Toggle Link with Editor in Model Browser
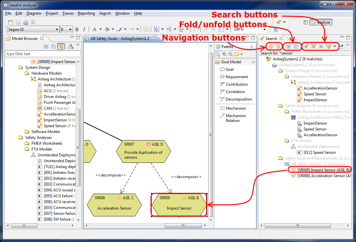356x242 pixels. click(x=61, y=47)
